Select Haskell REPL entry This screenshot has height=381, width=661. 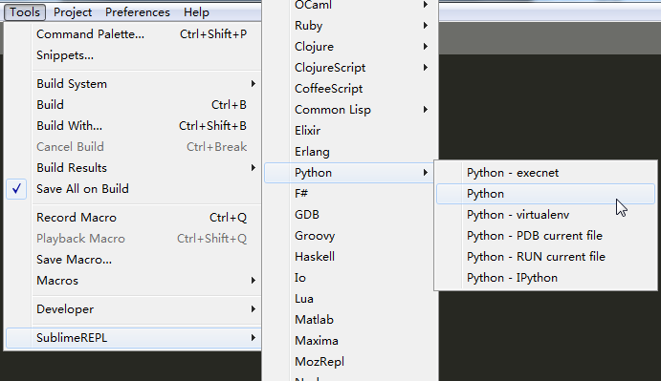(350, 257)
